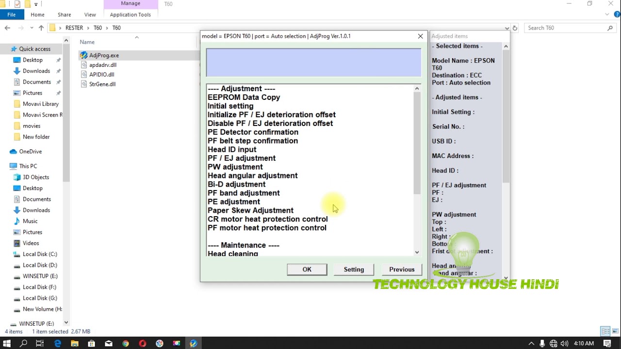Open the volume tray icon

[565, 343]
